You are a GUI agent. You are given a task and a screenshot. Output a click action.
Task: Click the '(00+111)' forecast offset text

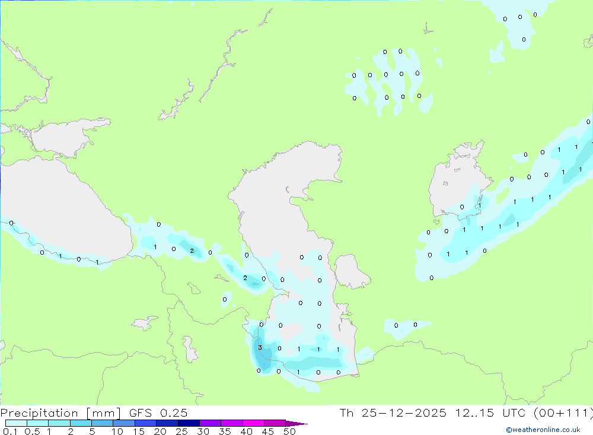click(563, 413)
